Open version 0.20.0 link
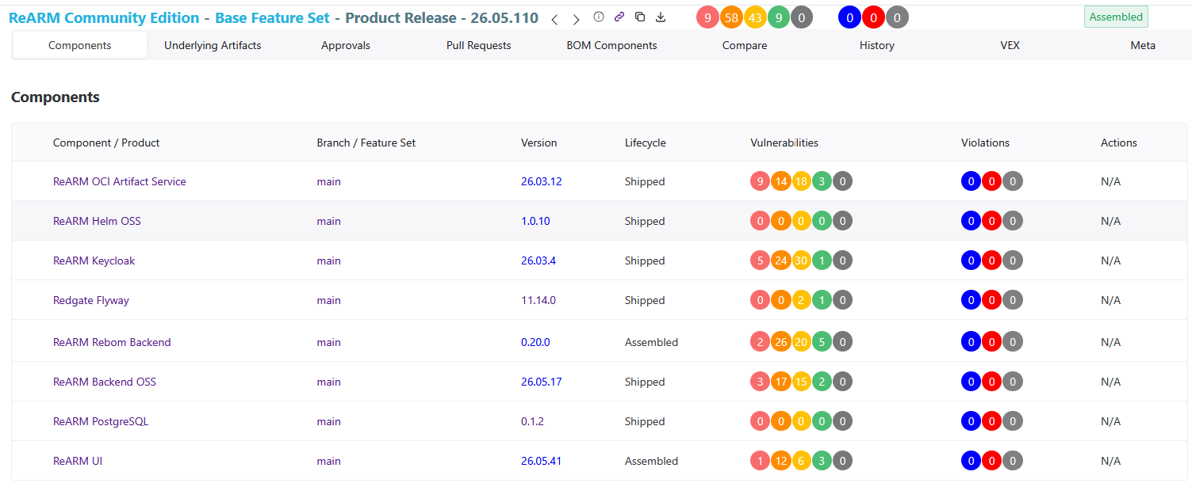 535,342
